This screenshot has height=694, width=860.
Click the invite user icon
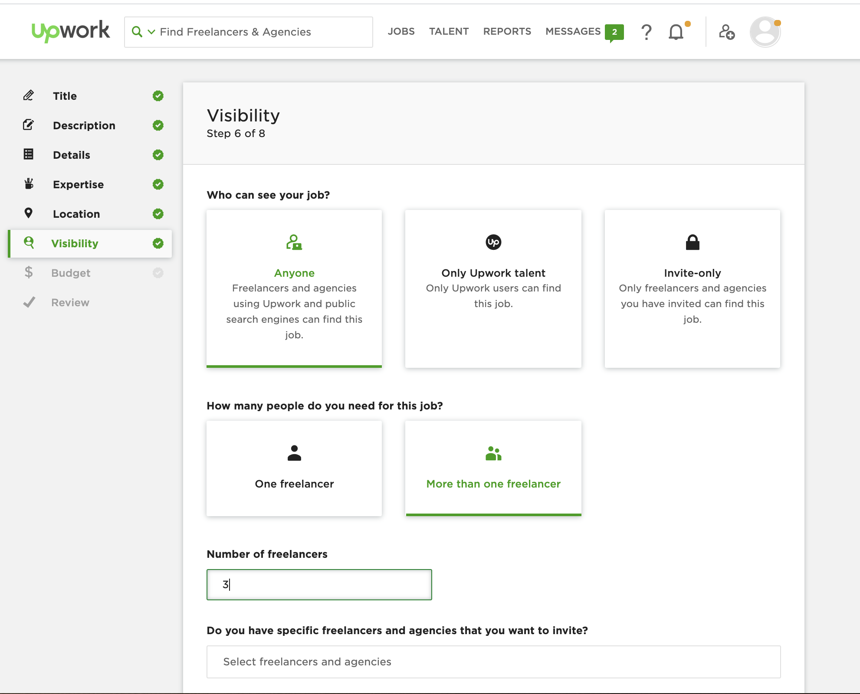click(726, 32)
